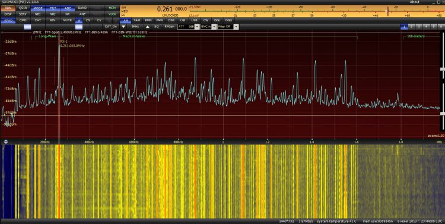Open the FILT menu
This screenshot has height=224, width=445.
click(53, 8)
